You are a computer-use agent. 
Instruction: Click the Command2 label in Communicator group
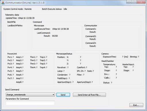coord(91,36)
